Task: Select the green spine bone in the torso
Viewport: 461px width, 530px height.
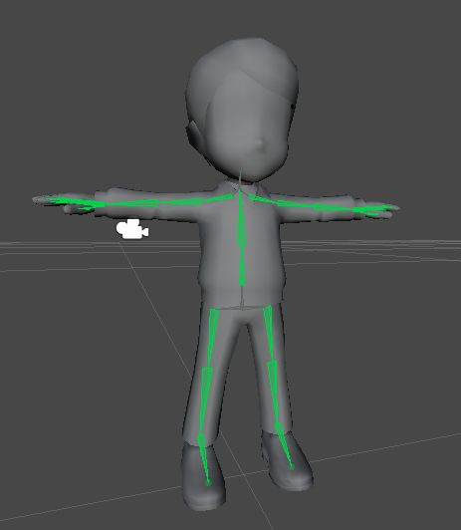Action: click(x=242, y=239)
